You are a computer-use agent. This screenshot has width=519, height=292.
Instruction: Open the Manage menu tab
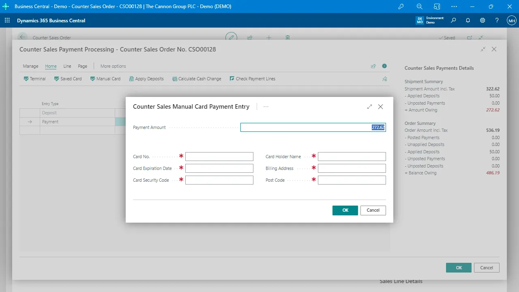[30, 66]
